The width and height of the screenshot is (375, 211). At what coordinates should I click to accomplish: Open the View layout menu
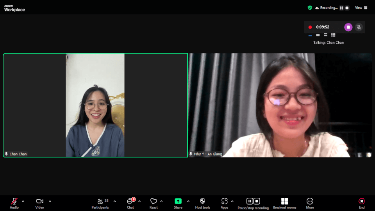[361, 8]
